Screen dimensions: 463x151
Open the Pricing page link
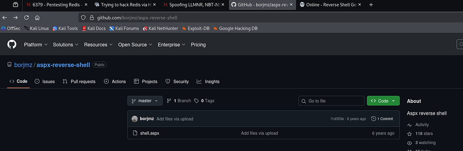[198, 45]
